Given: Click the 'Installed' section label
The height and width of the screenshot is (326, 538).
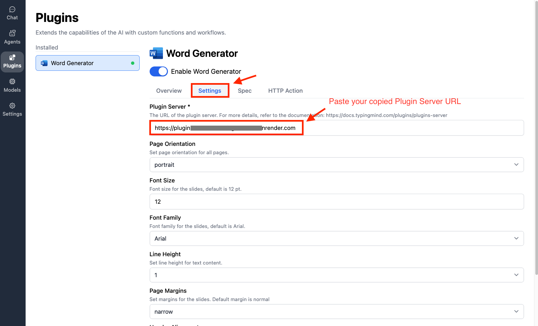Looking at the screenshot, I should pyautogui.click(x=47, y=48).
